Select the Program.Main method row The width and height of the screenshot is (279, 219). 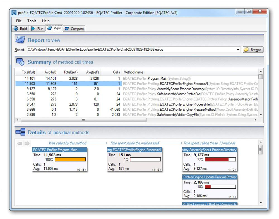pyautogui.click(x=137, y=78)
